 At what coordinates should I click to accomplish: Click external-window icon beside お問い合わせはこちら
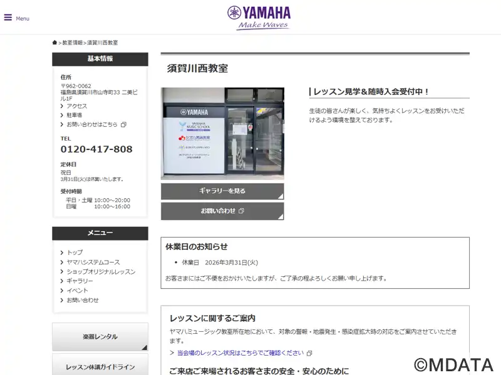[123, 124]
